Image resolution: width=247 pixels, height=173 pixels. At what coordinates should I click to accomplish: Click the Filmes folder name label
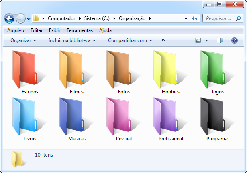(77, 92)
